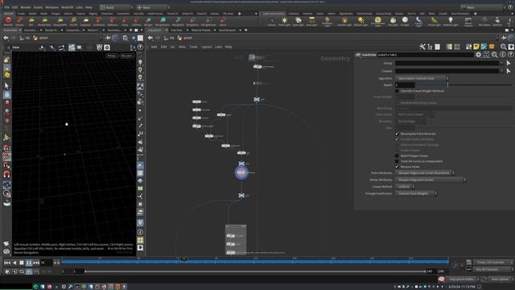The image size is (515, 290).
Task: Open the Group field dropdown arrow
Action: point(501,63)
